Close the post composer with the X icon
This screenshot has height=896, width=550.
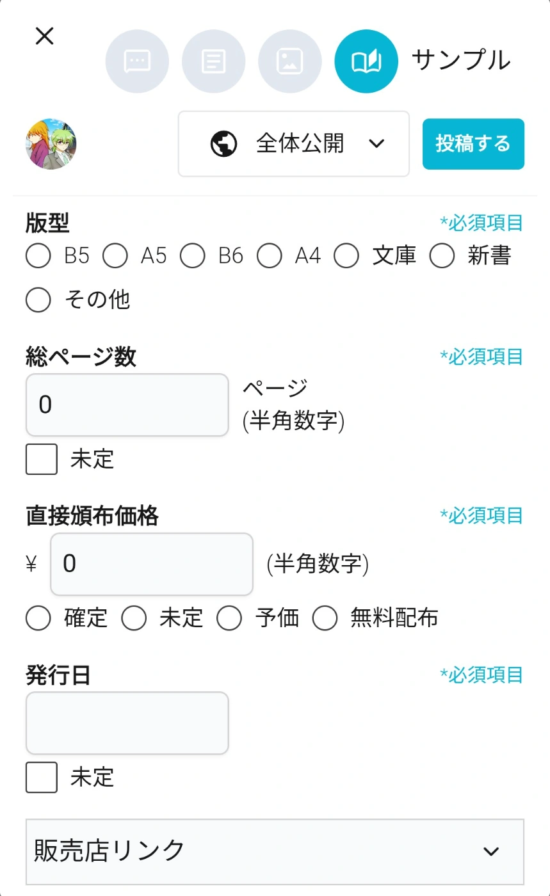44,36
